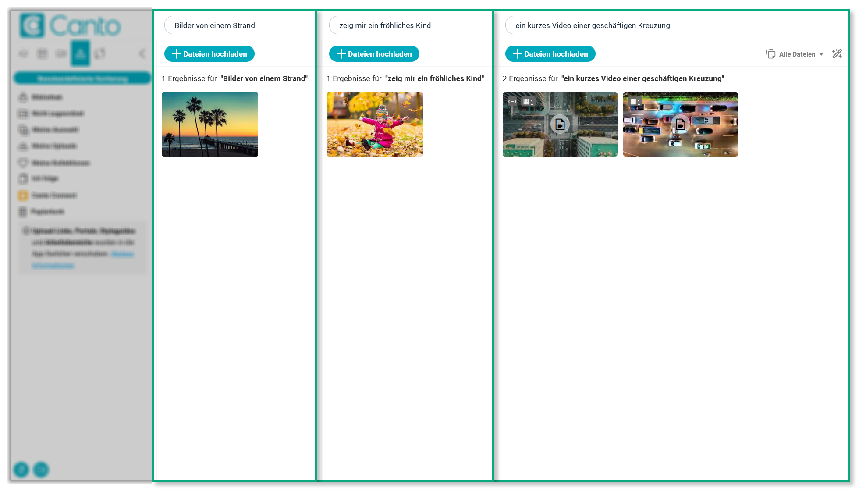Click the stacked files icon beside Alle Dateien
The image size is (859, 491).
pyautogui.click(x=770, y=54)
